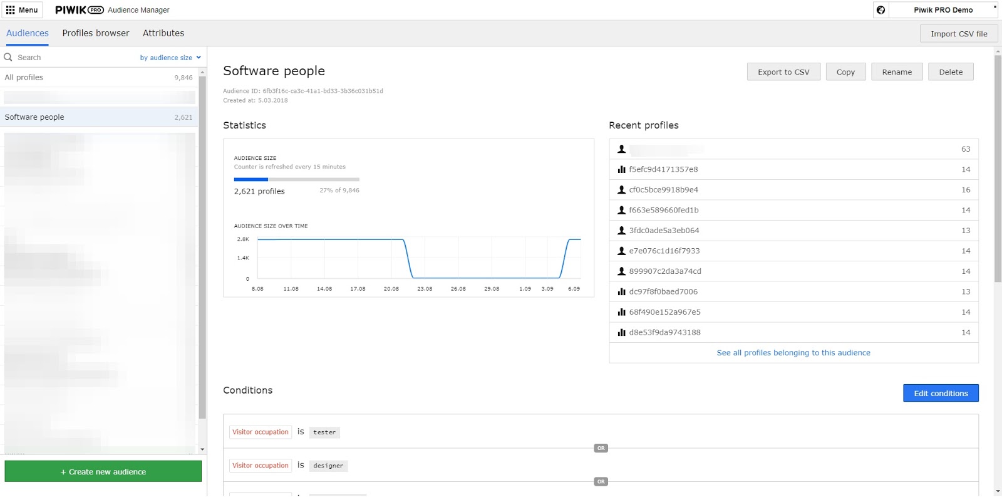The image size is (1002, 497).
Task: Open profile dc97f8f0baed7006
Action: [x=663, y=291]
